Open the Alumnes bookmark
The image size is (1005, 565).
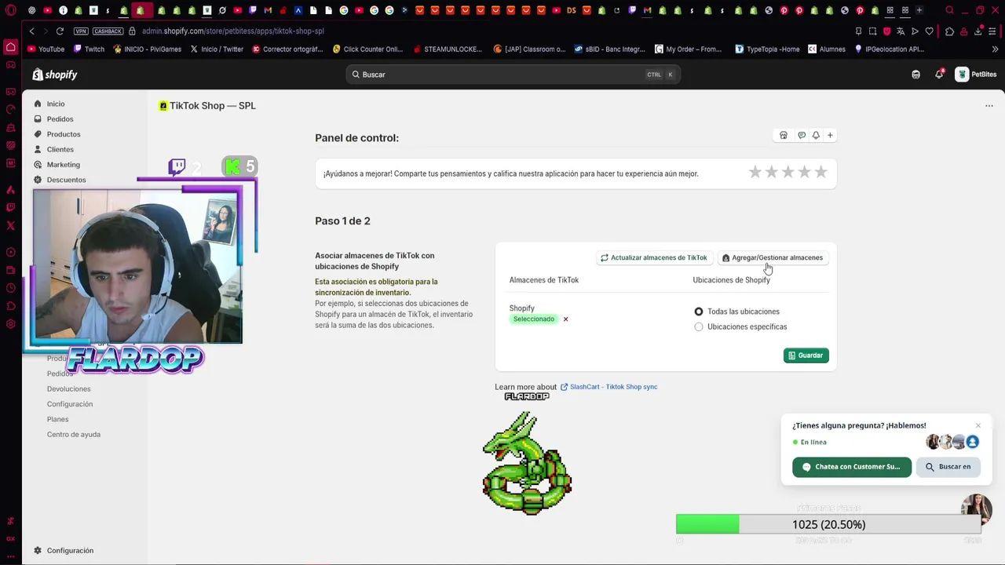[x=826, y=49]
